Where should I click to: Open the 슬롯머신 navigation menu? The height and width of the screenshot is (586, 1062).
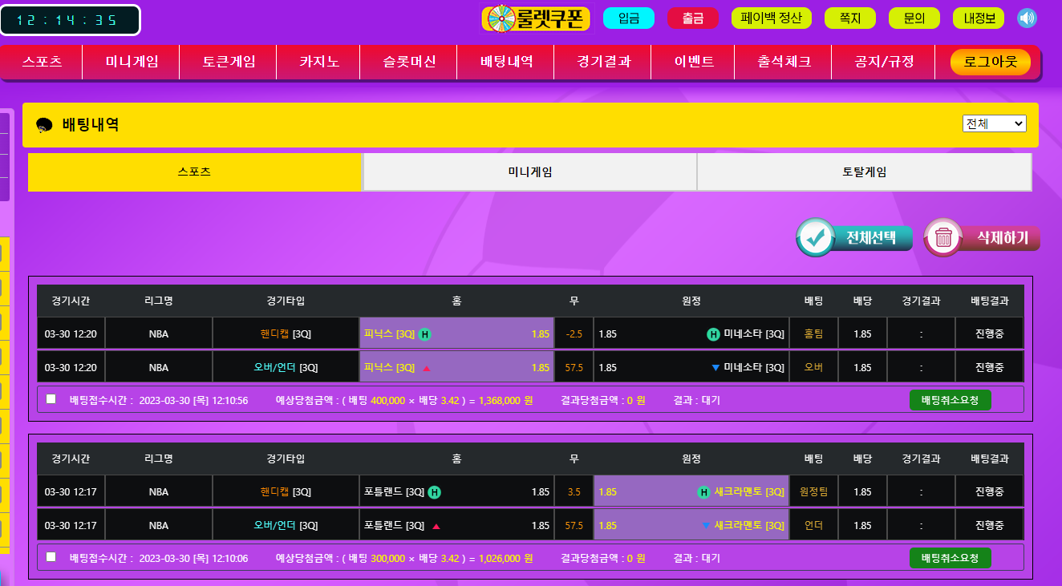point(409,62)
